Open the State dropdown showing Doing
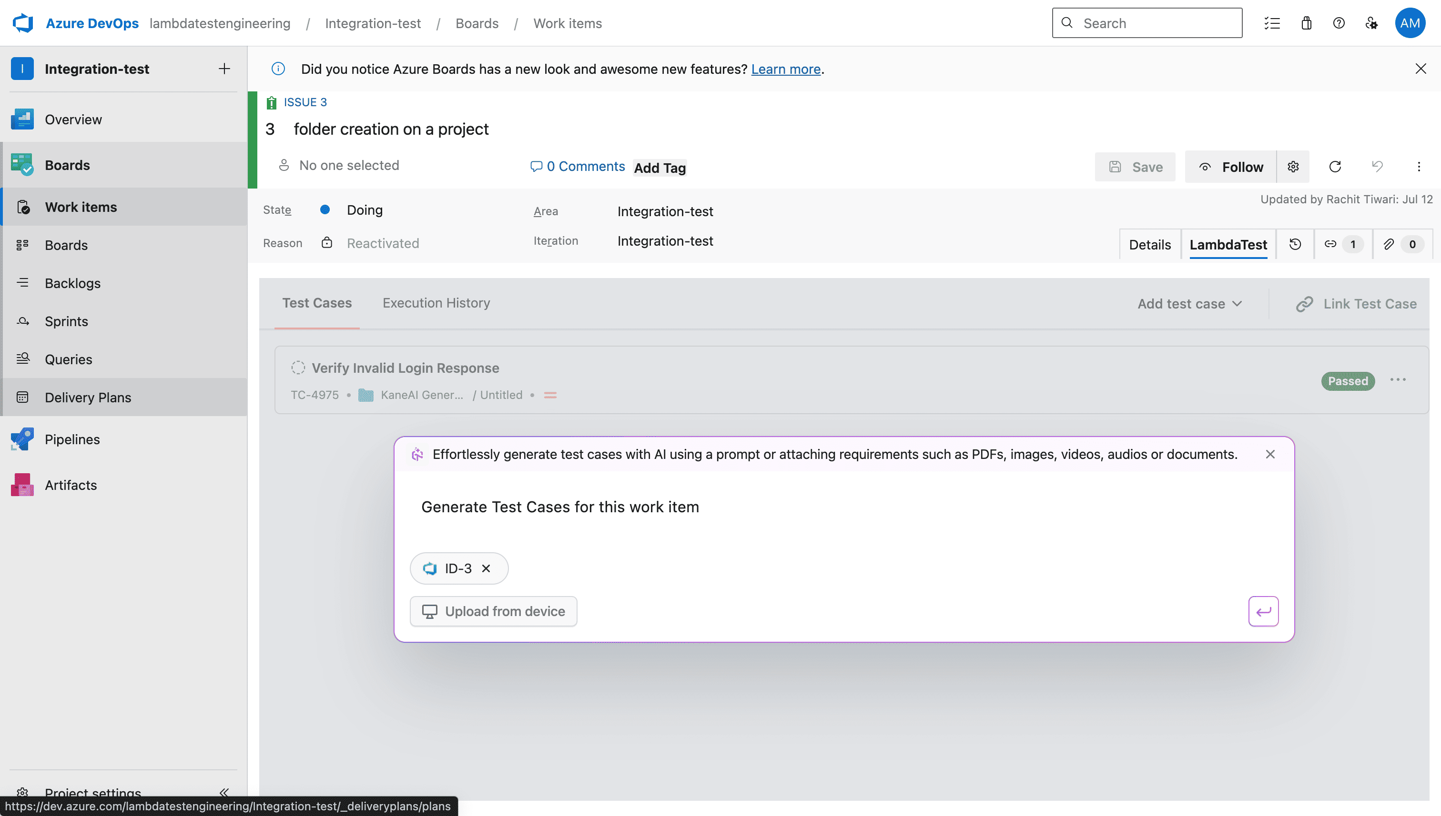Image resolution: width=1441 pixels, height=816 pixels. pyautogui.click(x=365, y=209)
